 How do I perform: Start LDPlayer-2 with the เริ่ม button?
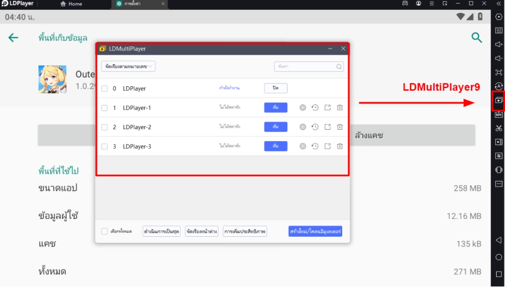(276, 127)
